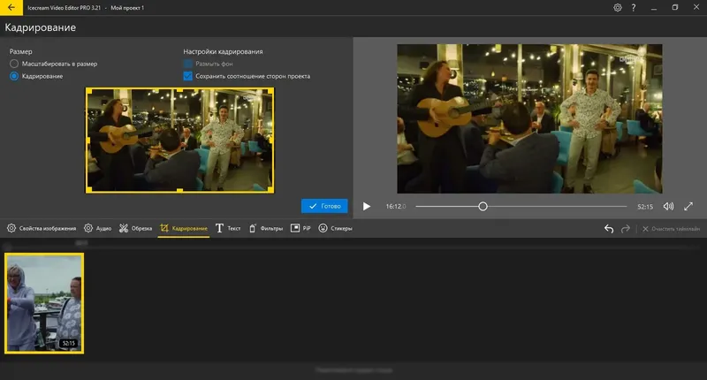707x380 pixels.
Task: Toggle the 'Размыть фон' checkbox
Action: tap(188, 64)
